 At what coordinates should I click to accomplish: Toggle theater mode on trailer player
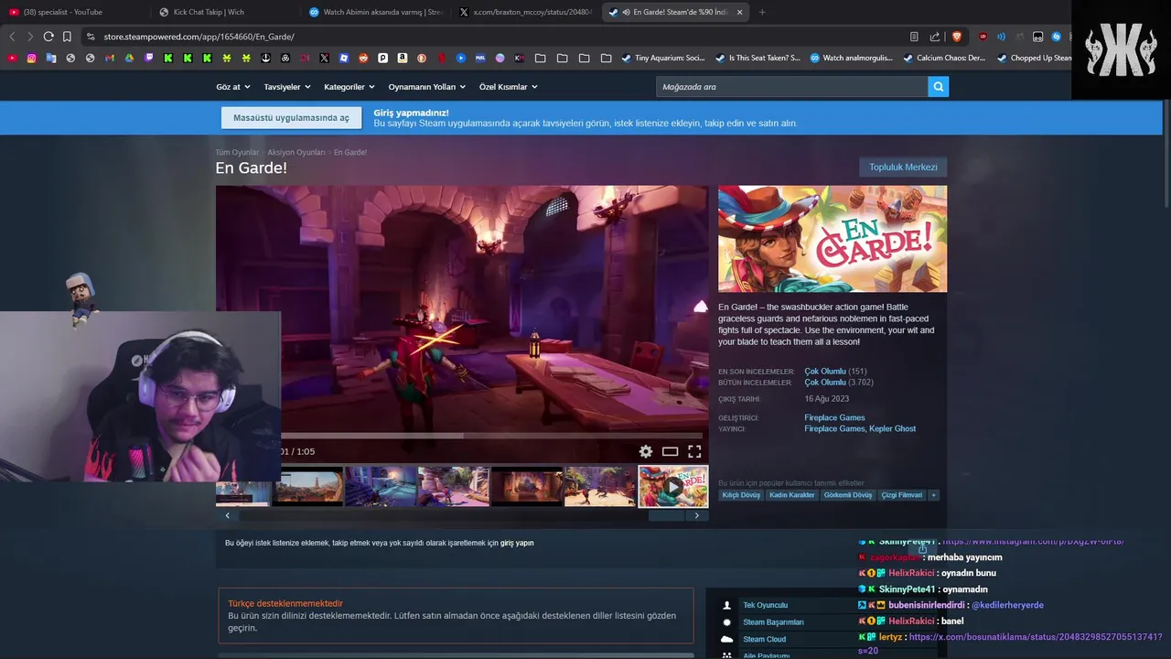pos(671,451)
